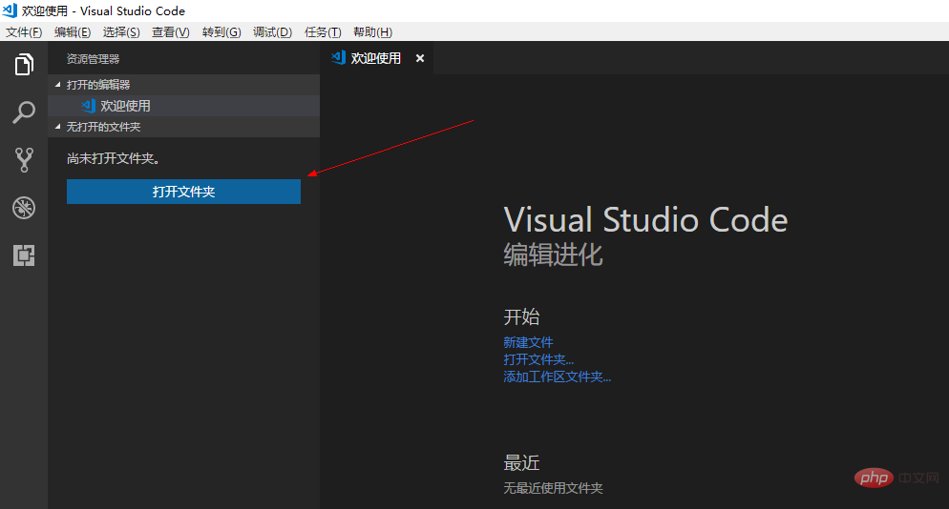Open the Extensions view icon
The height and width of the screenshot is (509, 949).
point(24,255)
